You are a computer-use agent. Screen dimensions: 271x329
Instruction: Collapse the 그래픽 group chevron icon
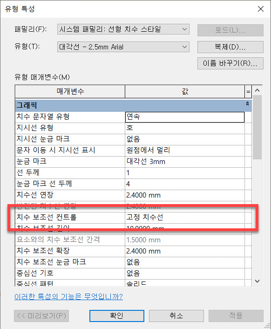pos(247,103)
